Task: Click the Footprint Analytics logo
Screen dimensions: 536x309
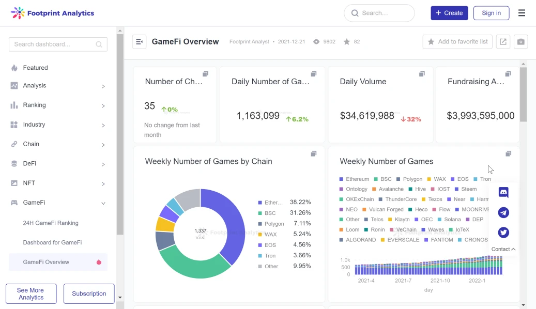Action: click(x=52, y=13)
